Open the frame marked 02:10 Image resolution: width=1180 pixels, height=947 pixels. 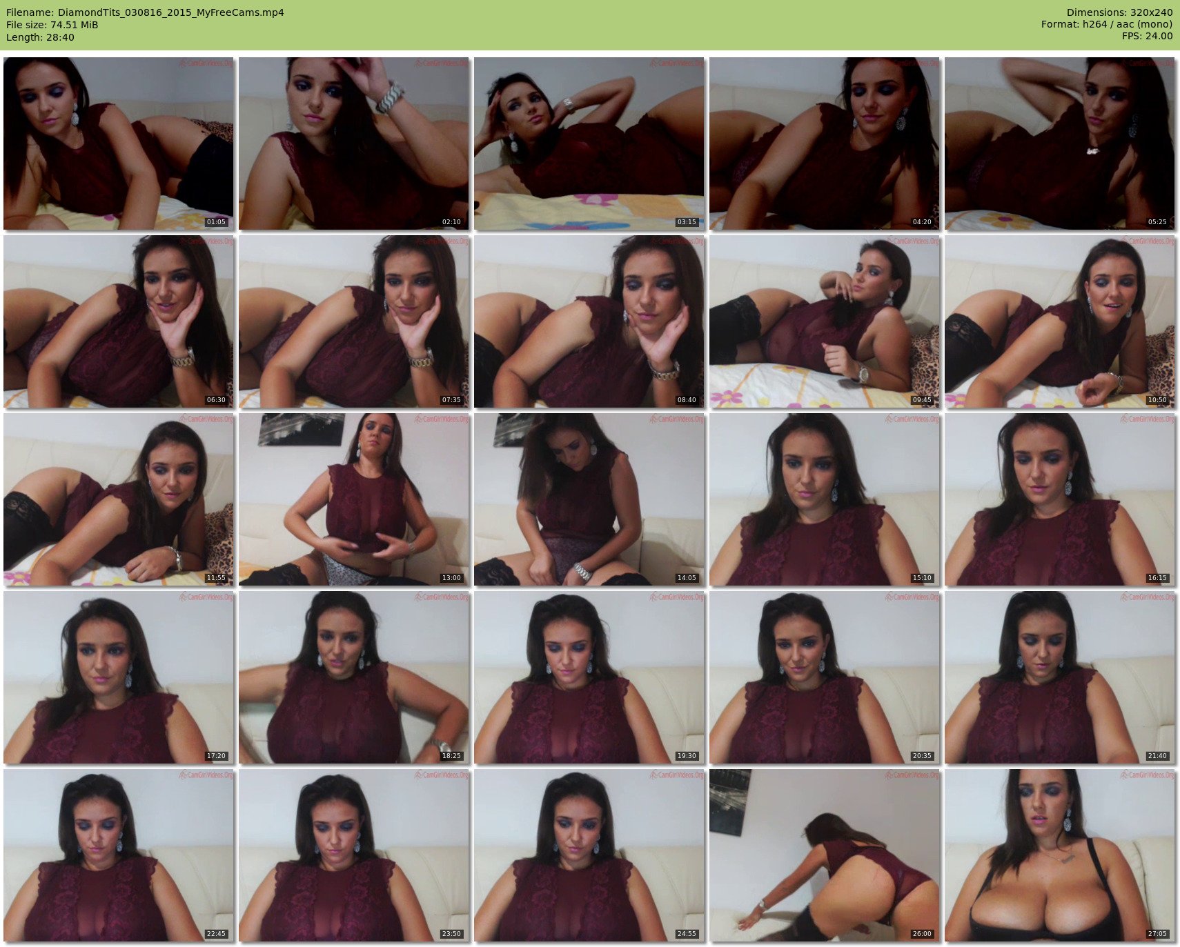(x=353, y=143)
